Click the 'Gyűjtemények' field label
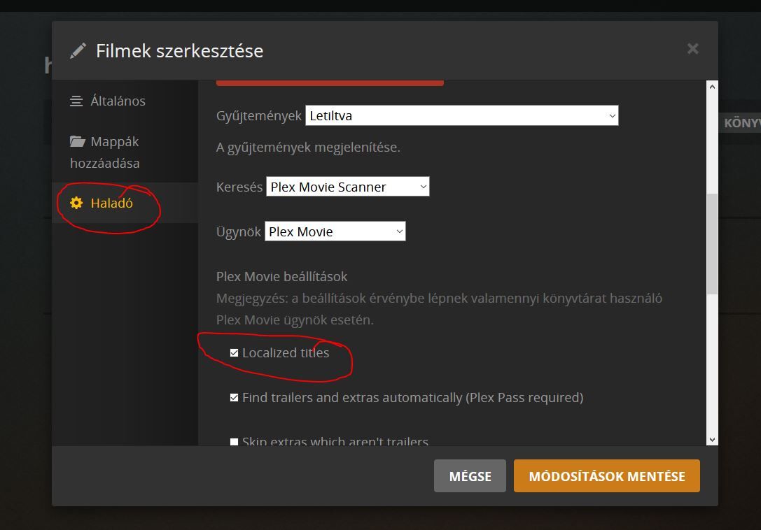Screen dimensions: 761x530 point(258,116)
